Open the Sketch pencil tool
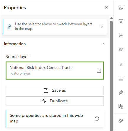 pyautogui.click(x=121, y=121)
